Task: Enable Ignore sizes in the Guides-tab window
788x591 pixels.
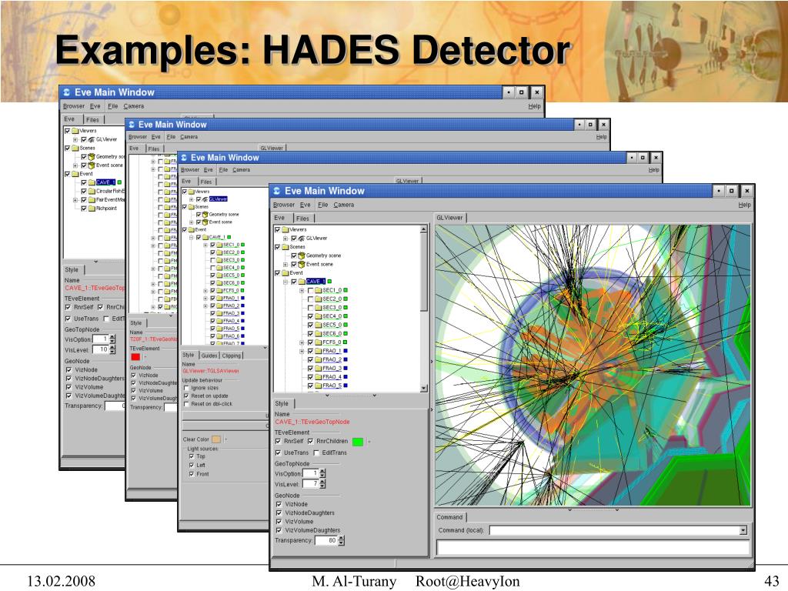Action: coord(186,388)
